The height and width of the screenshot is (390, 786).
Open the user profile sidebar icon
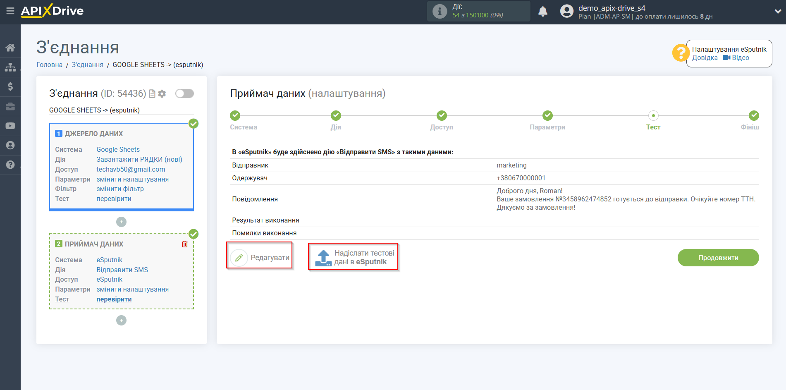(x=10, y=145)
